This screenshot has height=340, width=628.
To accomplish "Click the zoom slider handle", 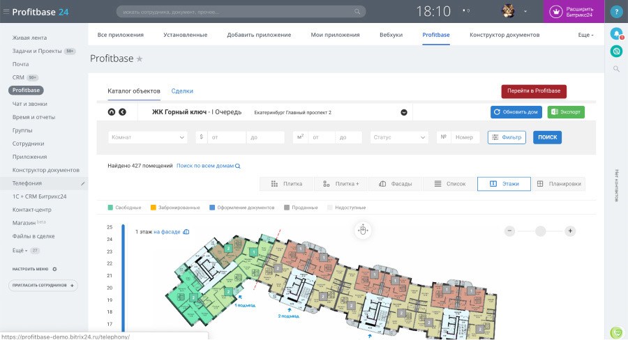I will (x=540, y=231).
